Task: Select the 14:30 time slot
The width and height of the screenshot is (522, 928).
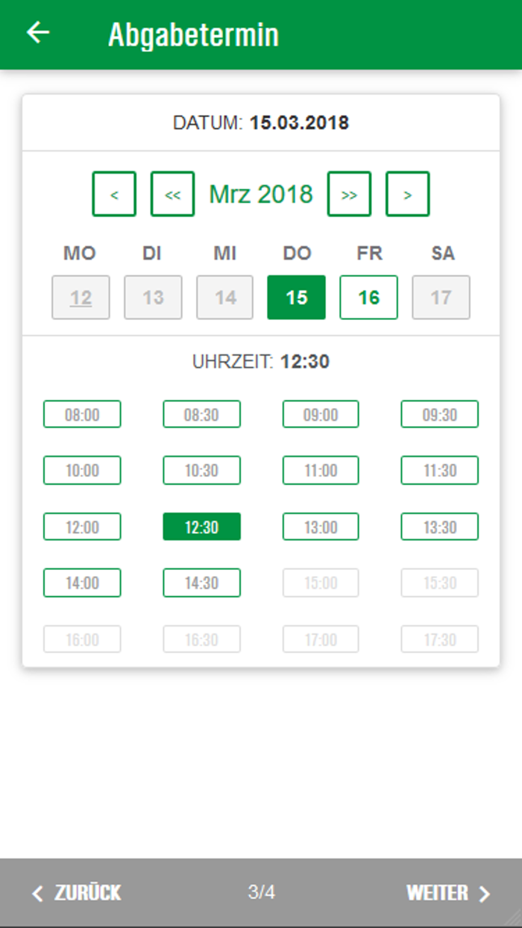Action: pyautogui.click(x=201, y=583)
